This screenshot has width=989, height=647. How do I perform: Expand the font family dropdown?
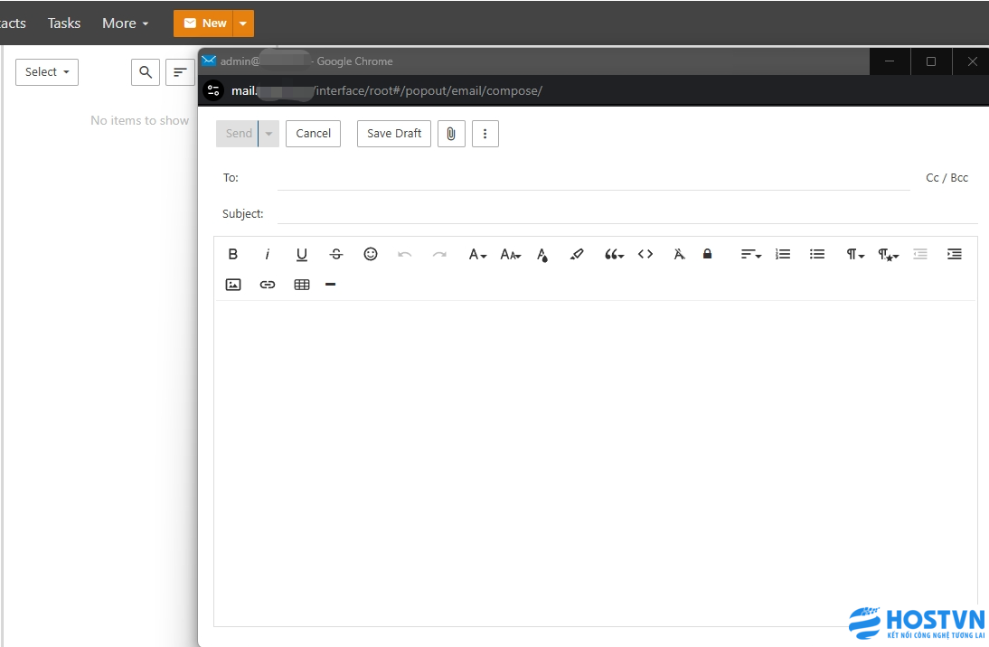(x=477, y=255)
